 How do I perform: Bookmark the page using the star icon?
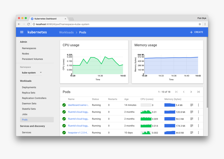(200, 24)
